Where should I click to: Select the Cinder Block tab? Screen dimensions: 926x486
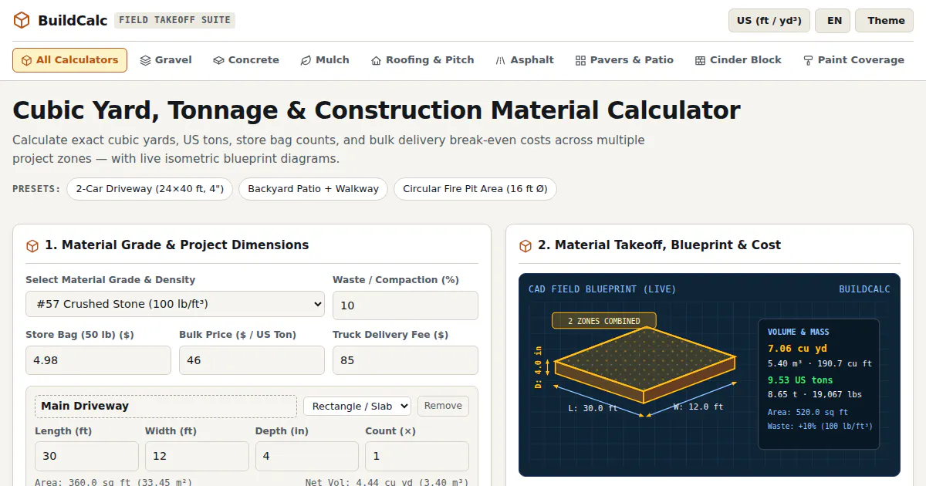pos(738,60)
